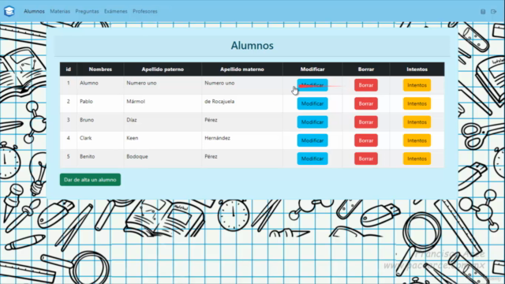Viewport: 505px width, 284px height.
Task: Click Dar de alta un alumno
Action: click(x=90, y=180)
